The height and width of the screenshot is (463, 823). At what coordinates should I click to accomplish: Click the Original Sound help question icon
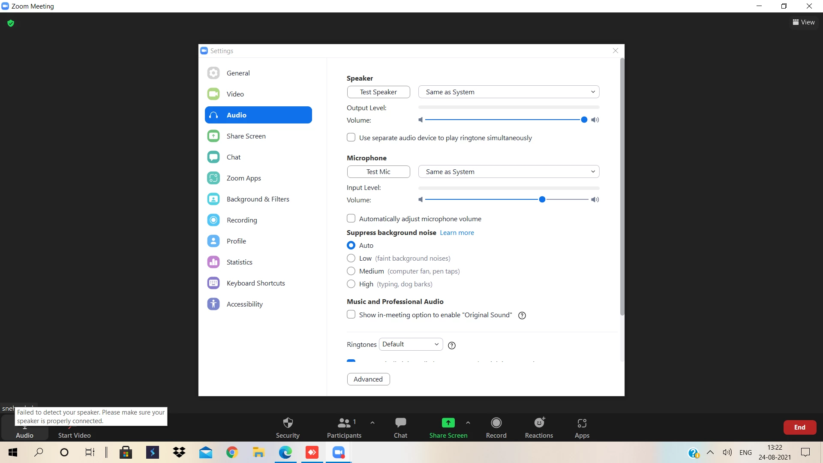[522, 316]
